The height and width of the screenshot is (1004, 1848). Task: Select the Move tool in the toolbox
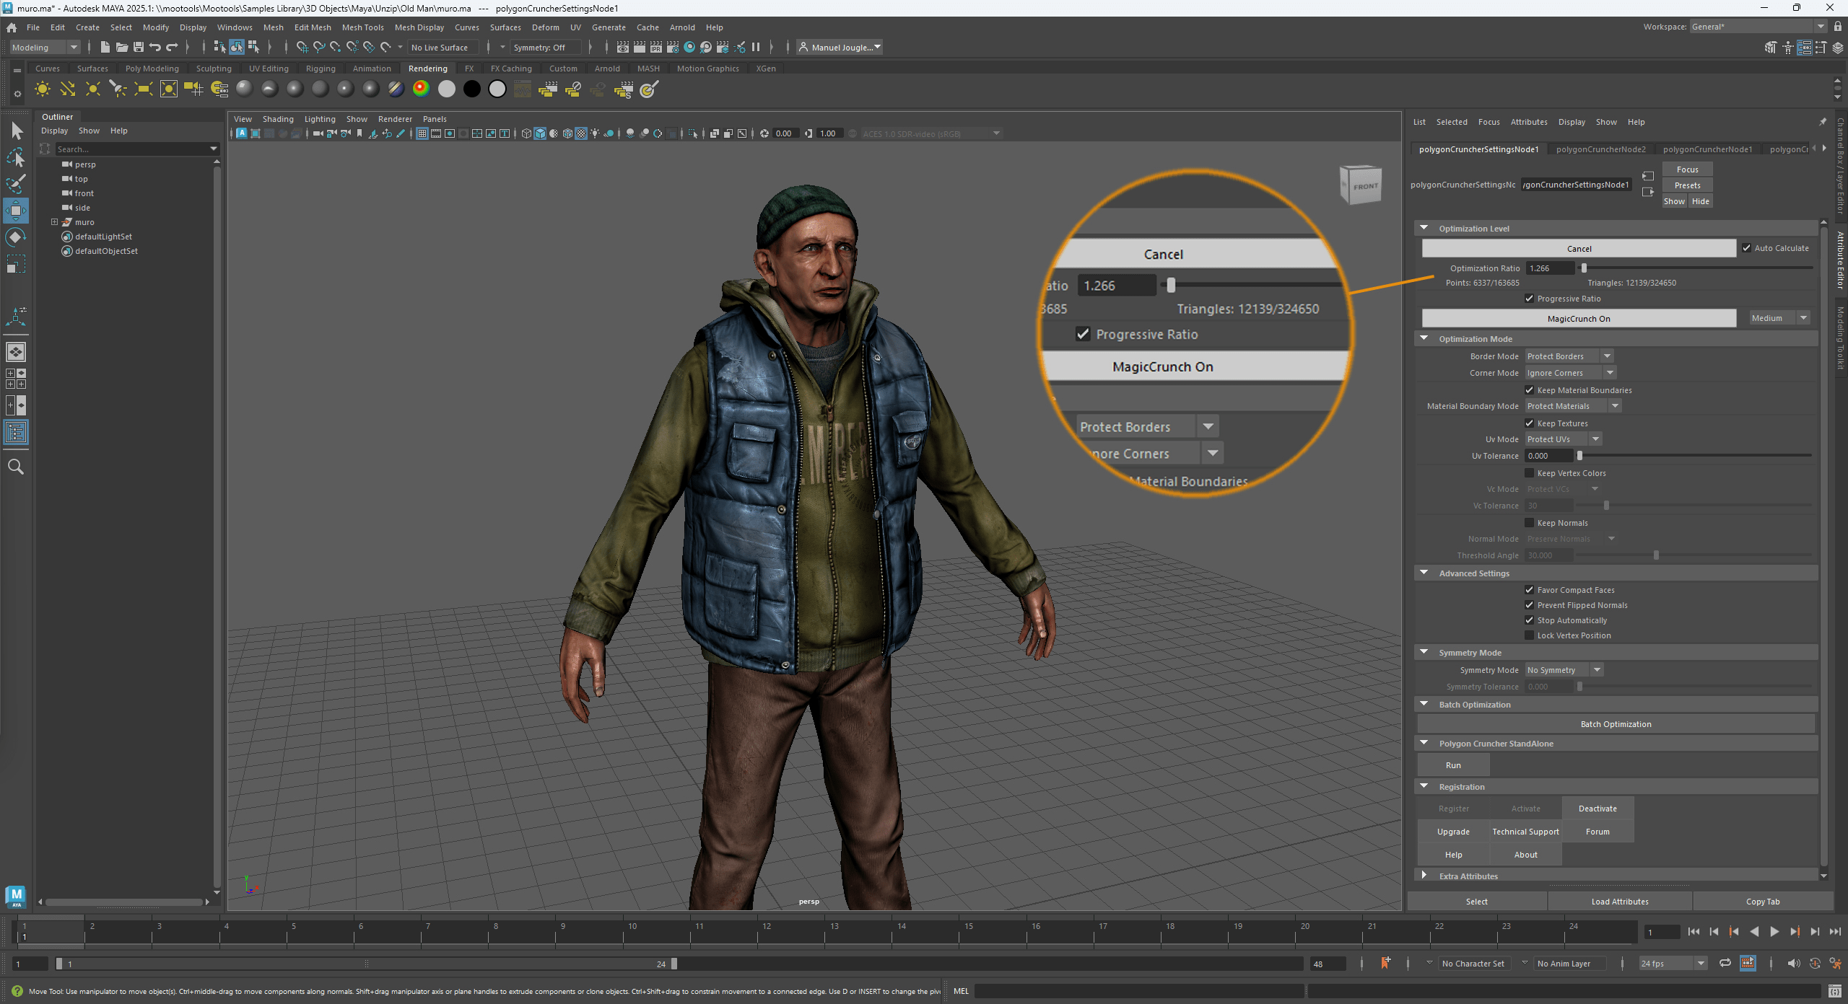click(16, 211)
